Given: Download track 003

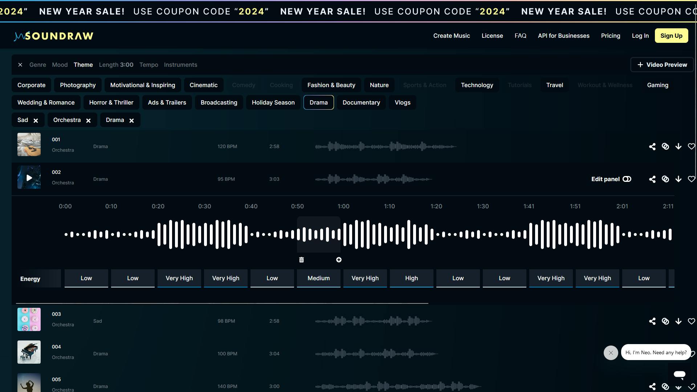Looking at the screenshot, I should click(678, 321).
